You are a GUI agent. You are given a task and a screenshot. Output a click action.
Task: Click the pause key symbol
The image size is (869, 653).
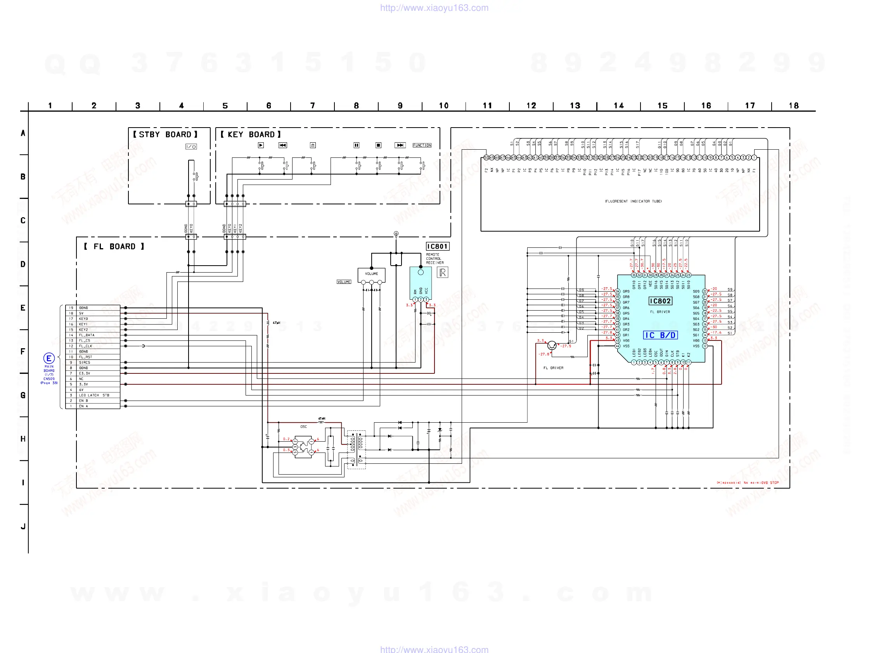pyautogui.click(x=356, y=145)
